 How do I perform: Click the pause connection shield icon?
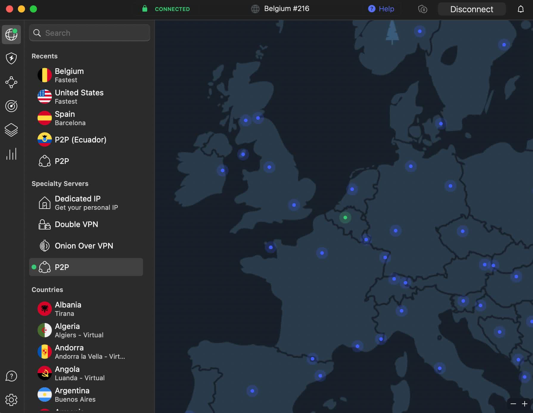(x=422, y=9)
